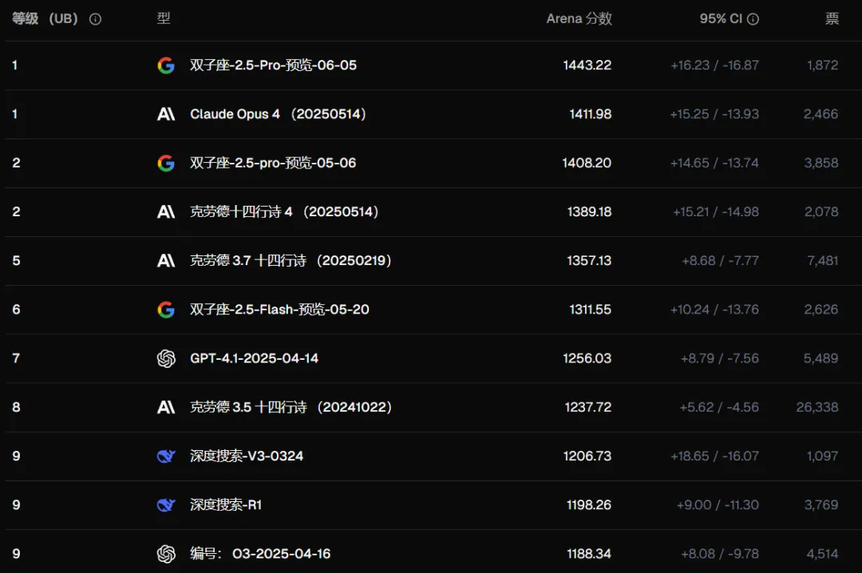This screenshot has height=573, width=862.
Task: Sort by the 票 column header
Action: click(832, 19)
